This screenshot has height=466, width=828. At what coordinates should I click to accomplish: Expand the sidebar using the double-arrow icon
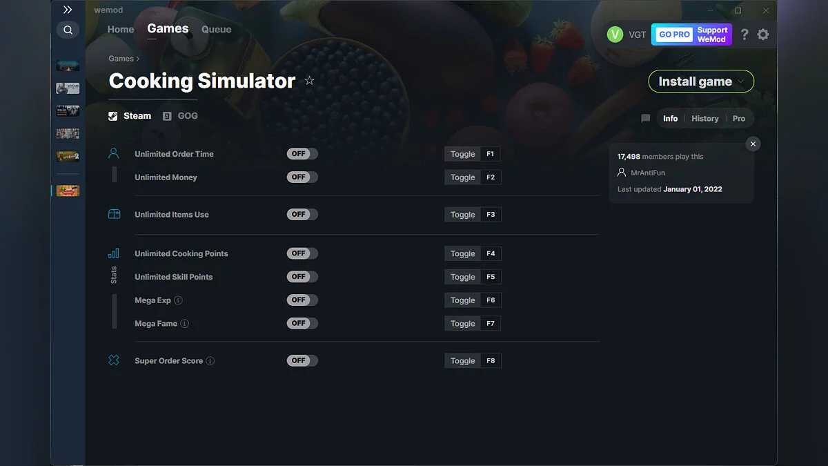pos(68,9)
